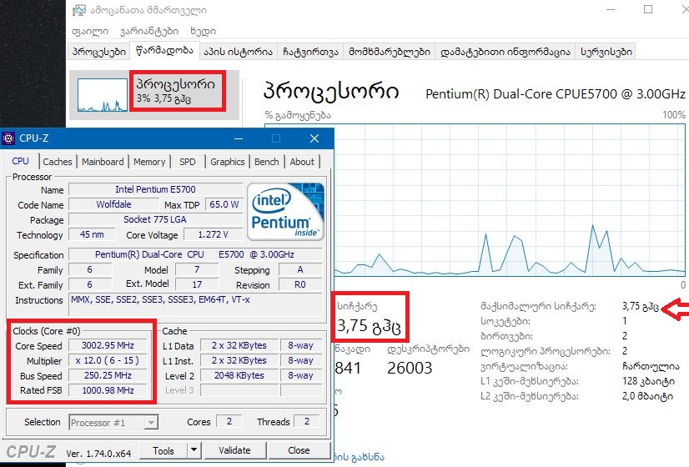The width and height of the screenshot is (689, 467).
Task: Click the Name field Intel Pentium E5700
Action: [x=155, y=189]
